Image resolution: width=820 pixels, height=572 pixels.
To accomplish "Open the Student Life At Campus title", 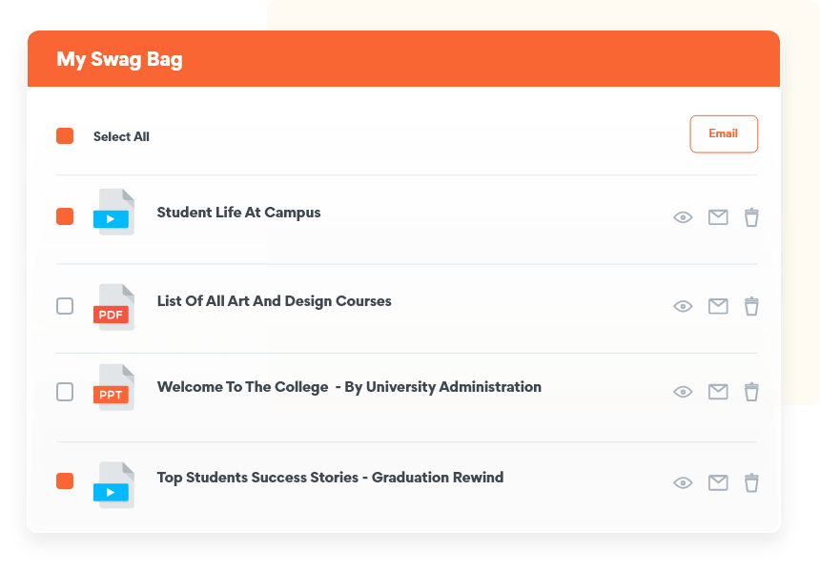I will click(x=238, y=213).
